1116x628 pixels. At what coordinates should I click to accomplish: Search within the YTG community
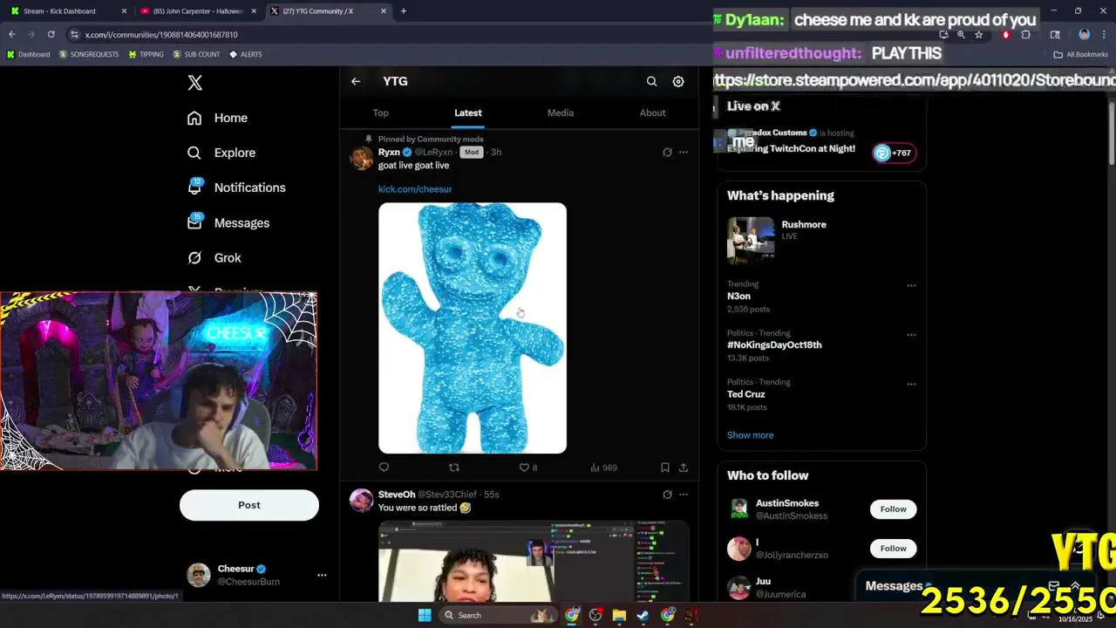click(651, 81)
